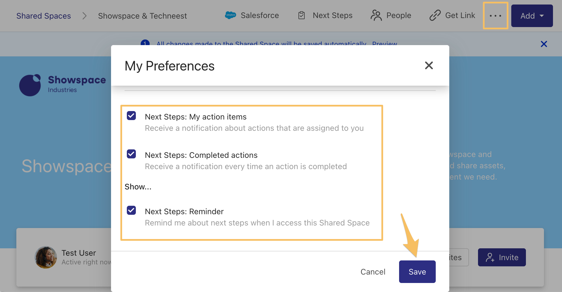Image resolution: width=562 pixels, height=292 pixels.
Task: Dismiss the autosave info banner
Action: [x=544, y=44]
